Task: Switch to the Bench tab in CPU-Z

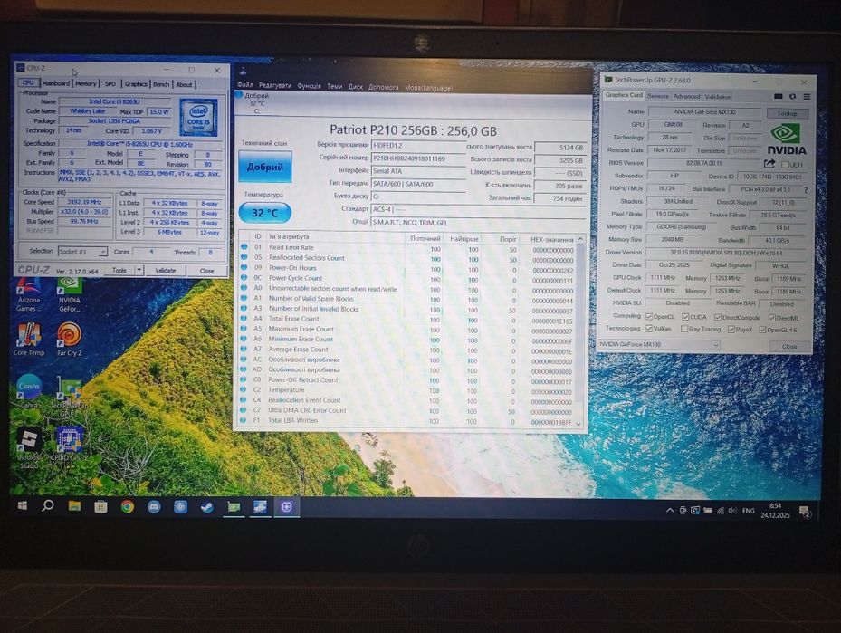Action: click(161, 84)
